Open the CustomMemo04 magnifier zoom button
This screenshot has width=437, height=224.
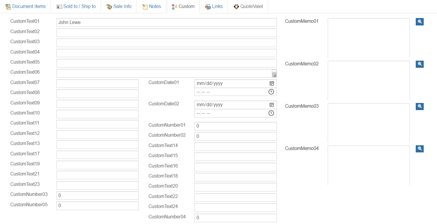tap(420, 149)
